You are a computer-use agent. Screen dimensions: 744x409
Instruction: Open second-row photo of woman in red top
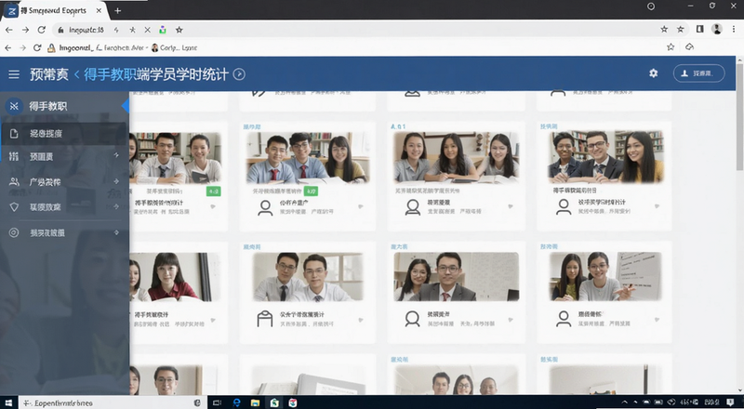click(175, 277)
